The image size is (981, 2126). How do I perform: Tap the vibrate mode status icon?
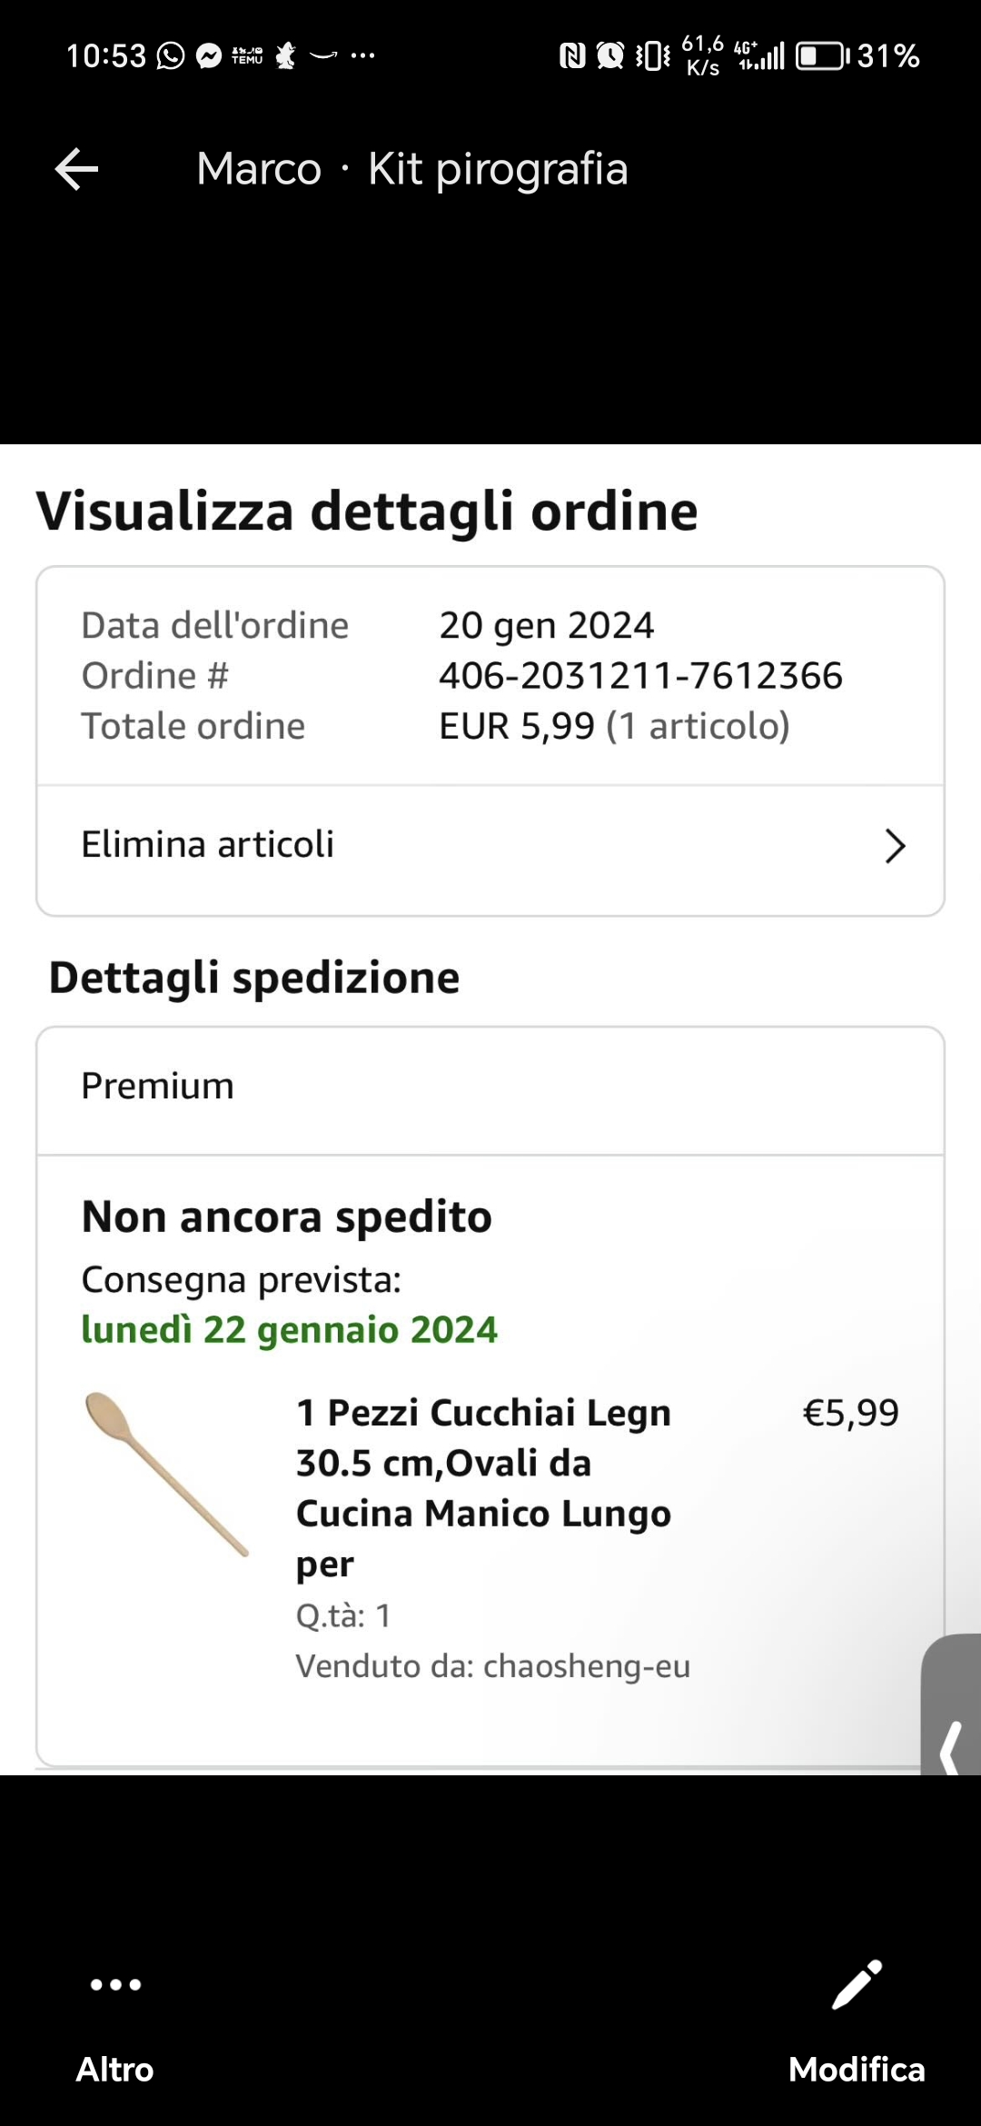(652, 56)
